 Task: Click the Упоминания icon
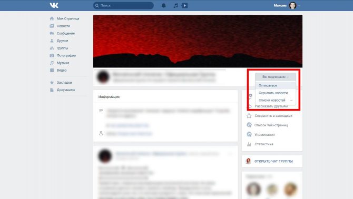tap(249, 134)
